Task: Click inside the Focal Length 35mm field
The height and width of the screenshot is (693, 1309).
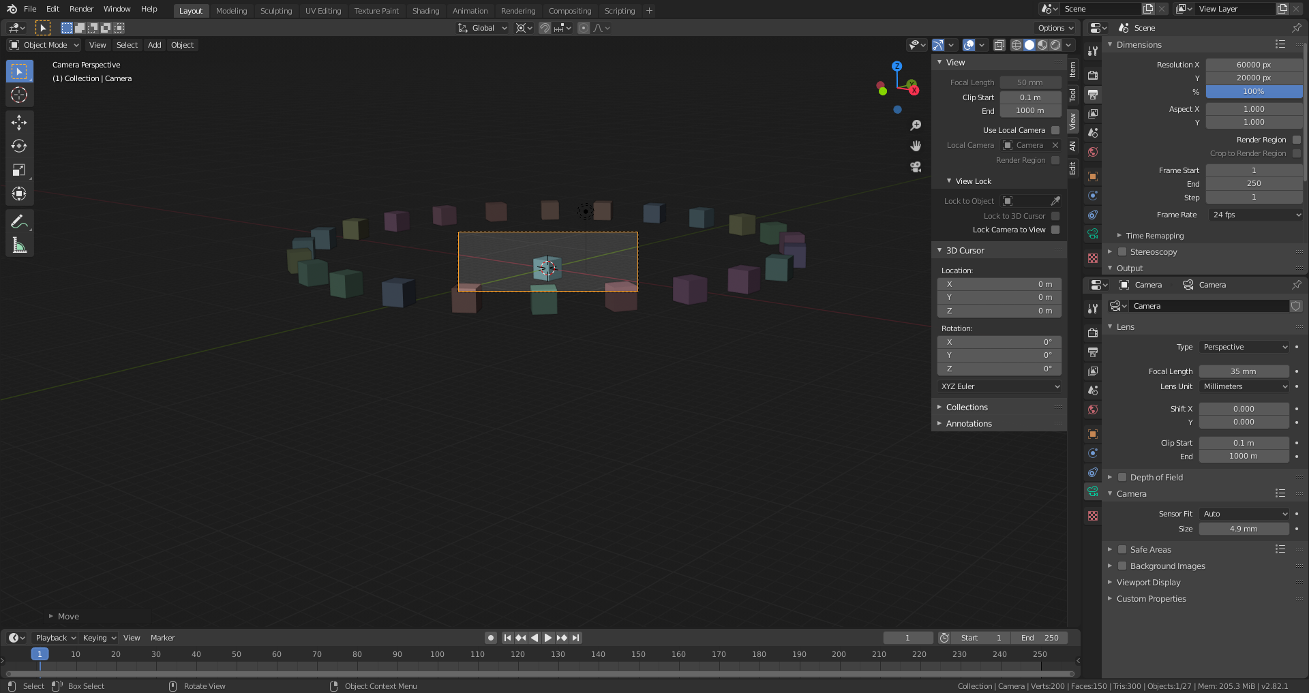Action: 1244,371
